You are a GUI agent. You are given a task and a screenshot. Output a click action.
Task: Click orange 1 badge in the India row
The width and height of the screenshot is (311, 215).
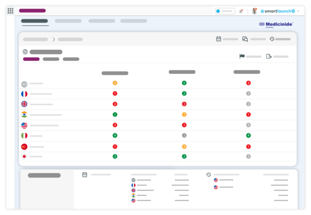pyautogui.click(x=184, y=115)
